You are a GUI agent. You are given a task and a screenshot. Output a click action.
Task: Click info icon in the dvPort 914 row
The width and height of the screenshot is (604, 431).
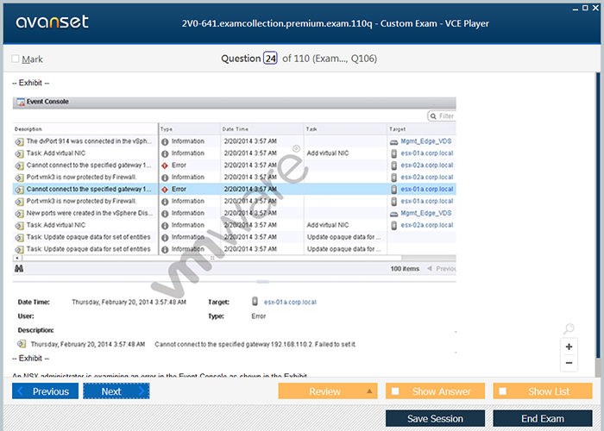click(x=165, y=141)
